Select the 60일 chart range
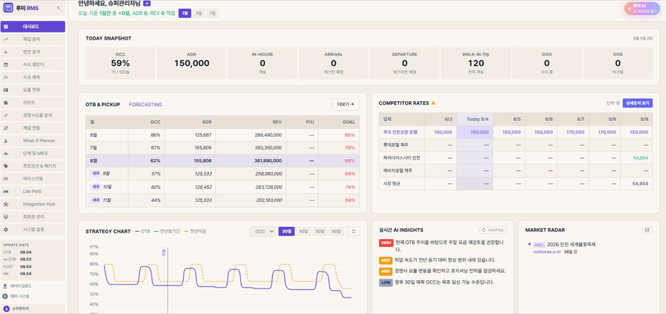The height and width of the screenshot is (314, 666). [336, 231]
